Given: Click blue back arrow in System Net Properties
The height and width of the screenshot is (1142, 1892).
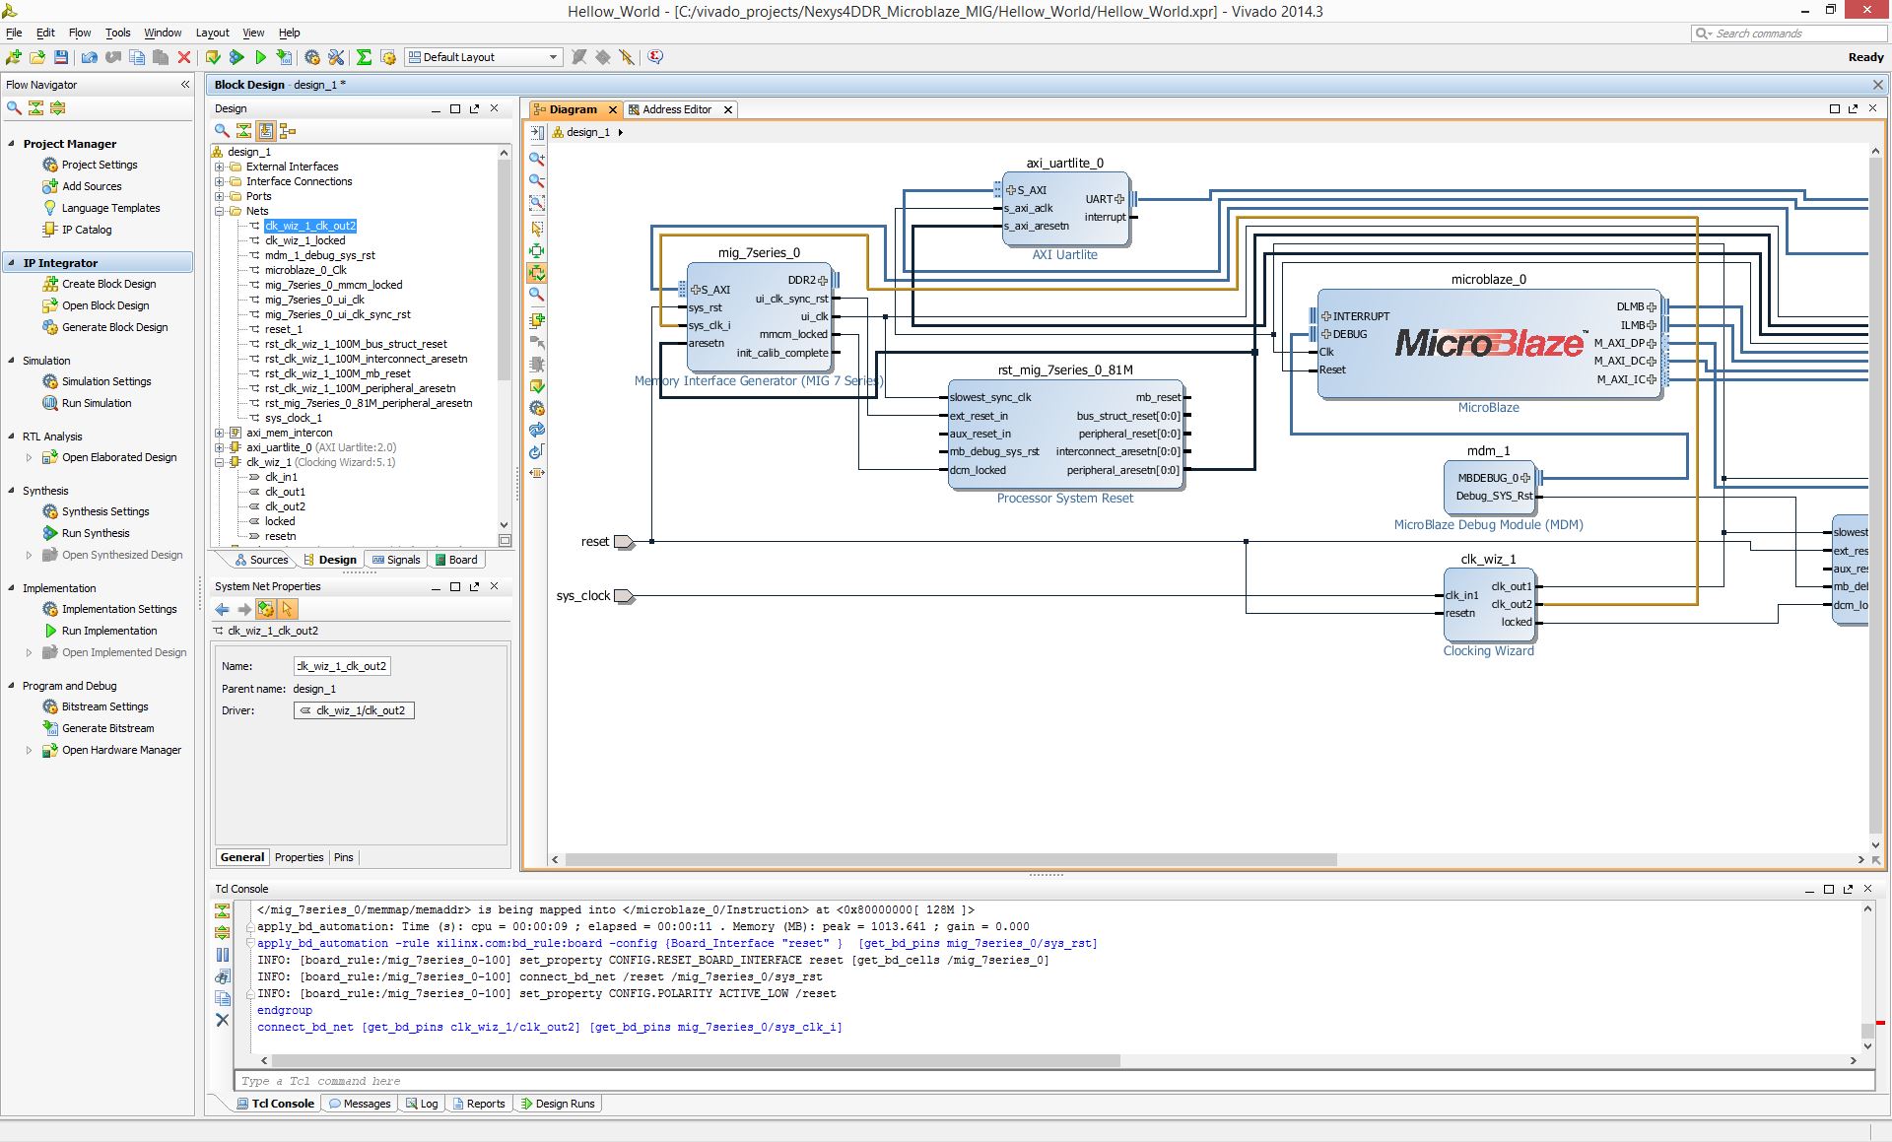Looking at the screenshot, I should click(223, 610).
